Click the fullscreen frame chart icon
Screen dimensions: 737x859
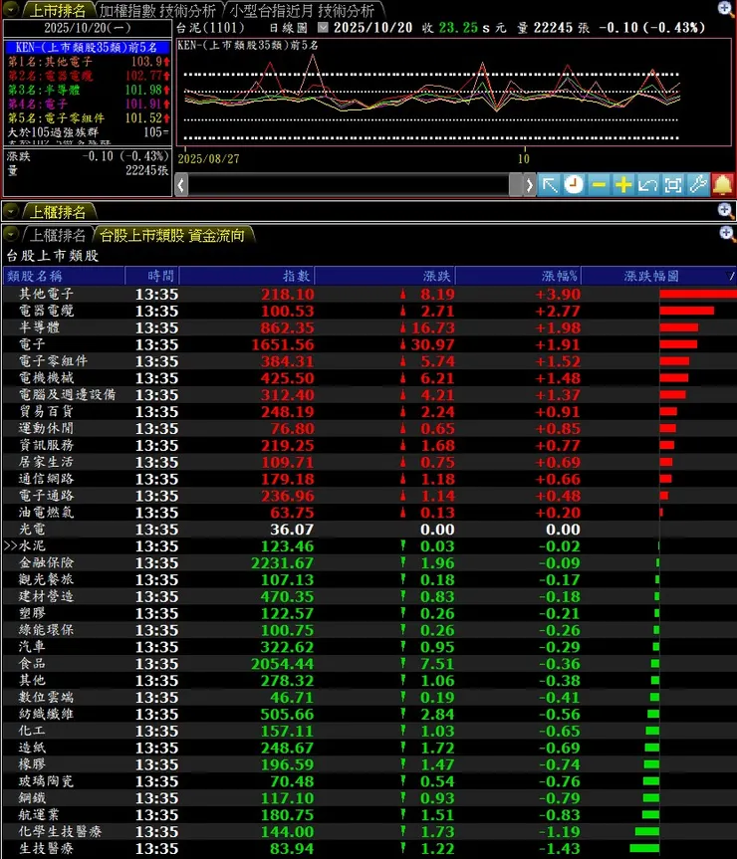click(672, 185)
